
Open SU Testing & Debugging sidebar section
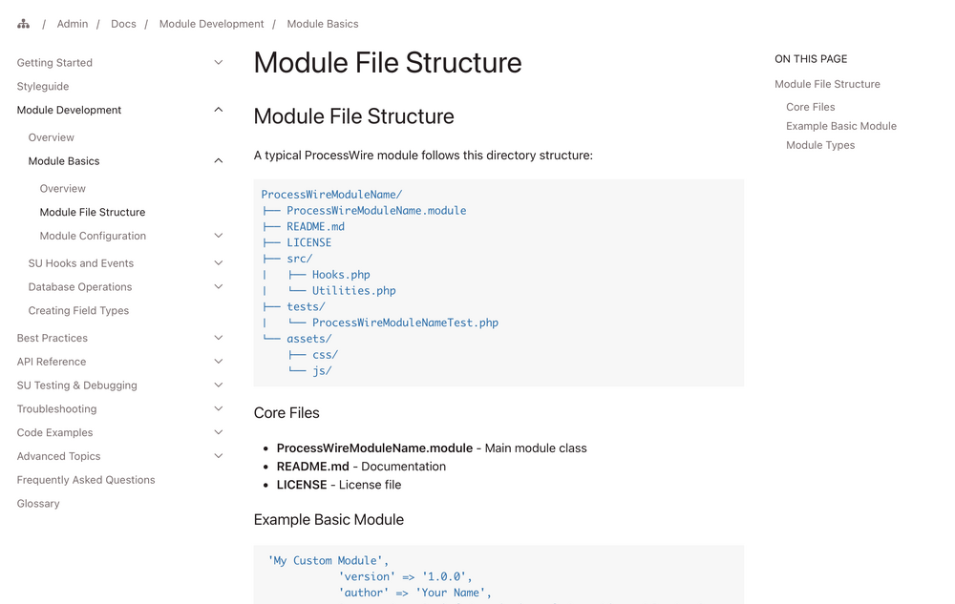point(76,385)
